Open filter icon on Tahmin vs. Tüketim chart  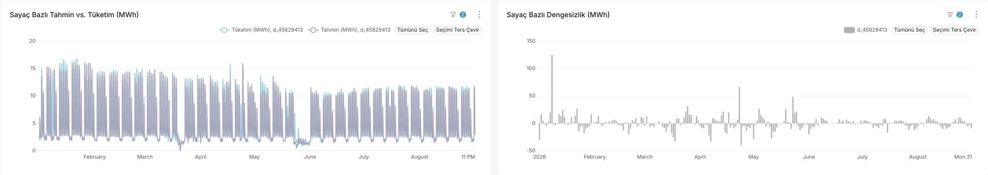(x=453, y=14)
